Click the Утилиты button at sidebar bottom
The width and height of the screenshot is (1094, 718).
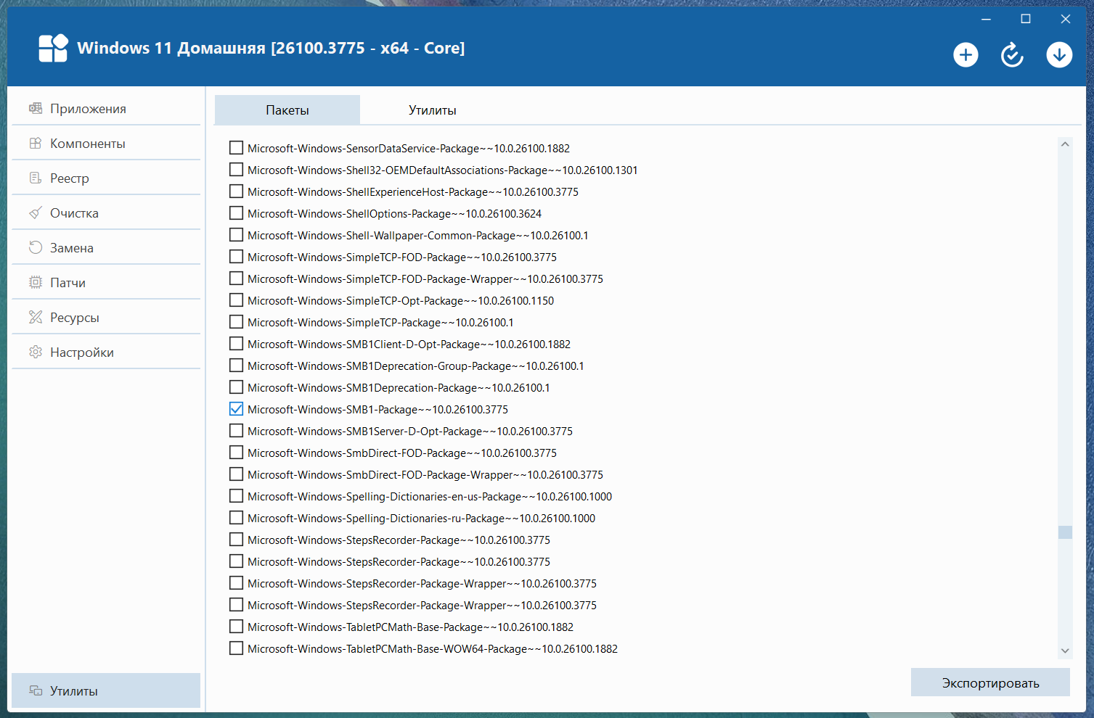click(x=106, y=690)
